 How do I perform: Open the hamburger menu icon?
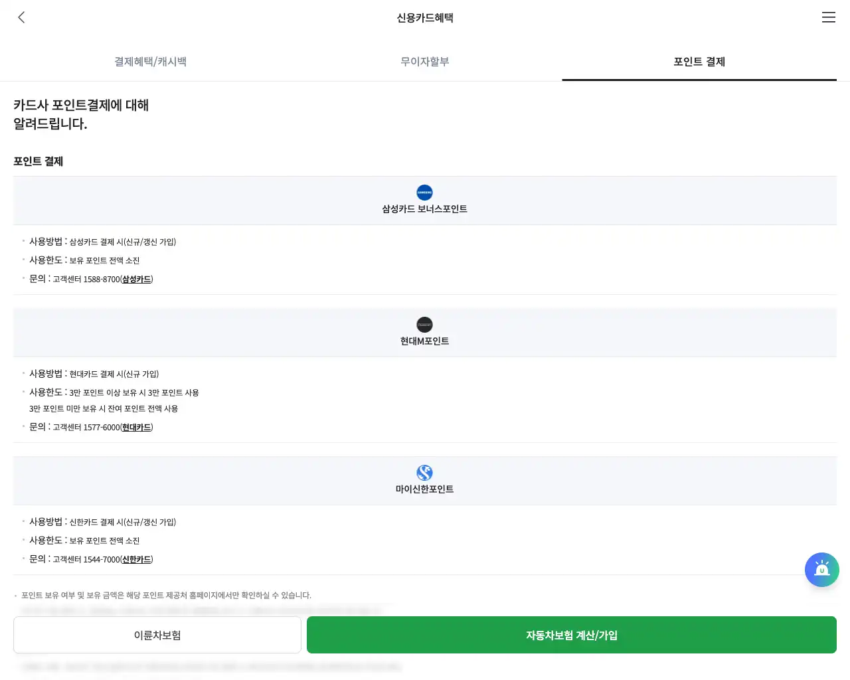pyautogui.click(x=829, y=17)
